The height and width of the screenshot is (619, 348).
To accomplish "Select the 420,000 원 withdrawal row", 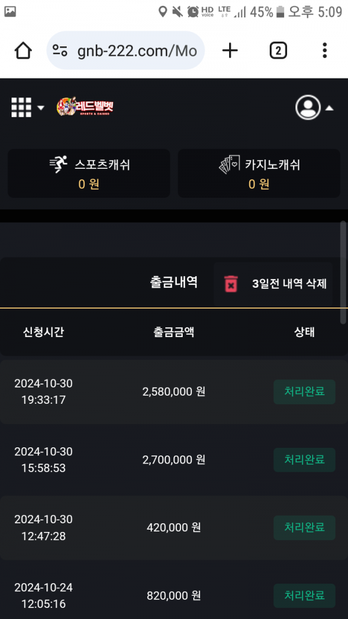I will (x=173, y=528).
